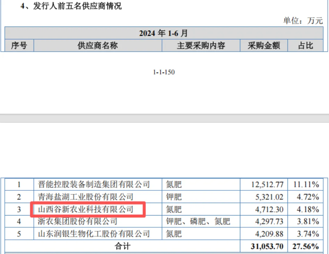Select the 供应商名称 column header

click(x=97, y=46)
